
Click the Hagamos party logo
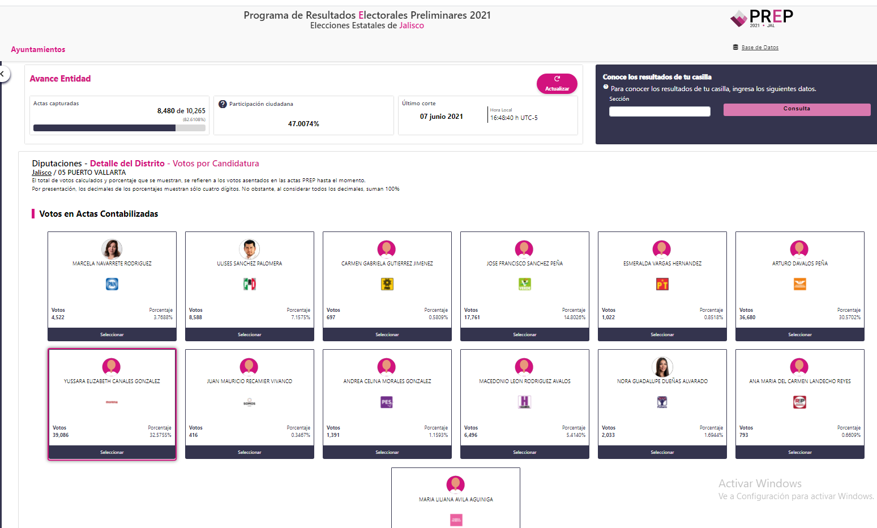point(525,402)
